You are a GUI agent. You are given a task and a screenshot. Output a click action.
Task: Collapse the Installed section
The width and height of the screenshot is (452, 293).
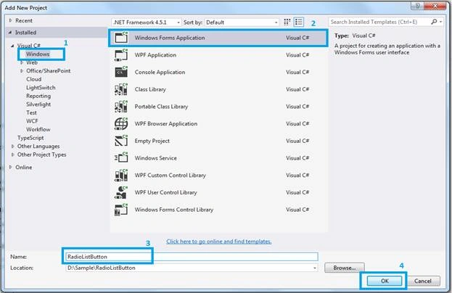click(10, 32)
